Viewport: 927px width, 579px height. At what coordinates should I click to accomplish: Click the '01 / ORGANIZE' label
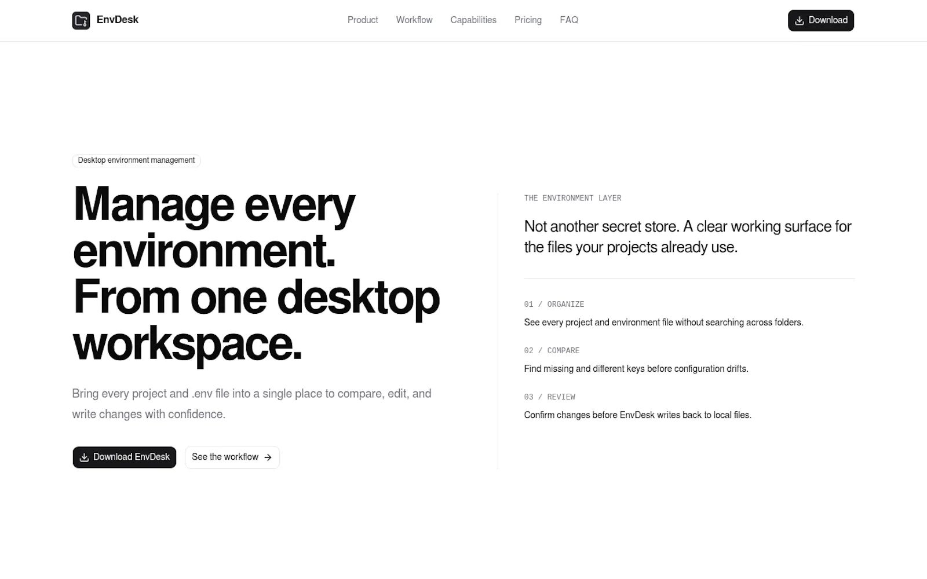[554, 304]
